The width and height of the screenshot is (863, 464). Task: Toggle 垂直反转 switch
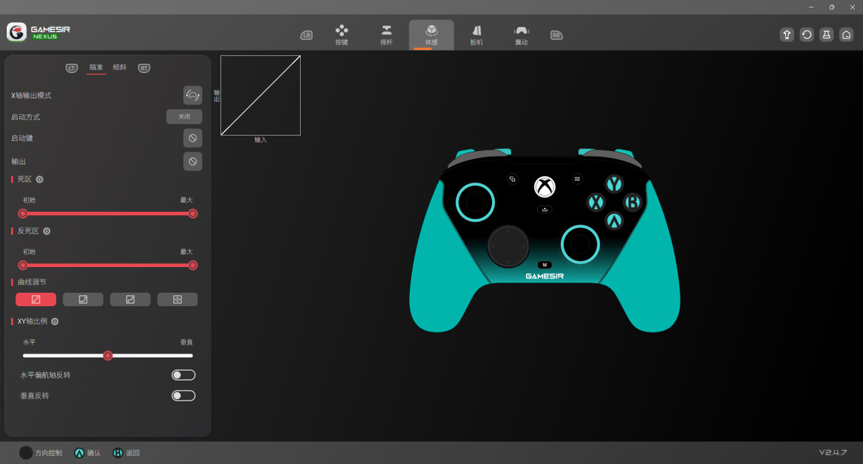click(183, 396)
